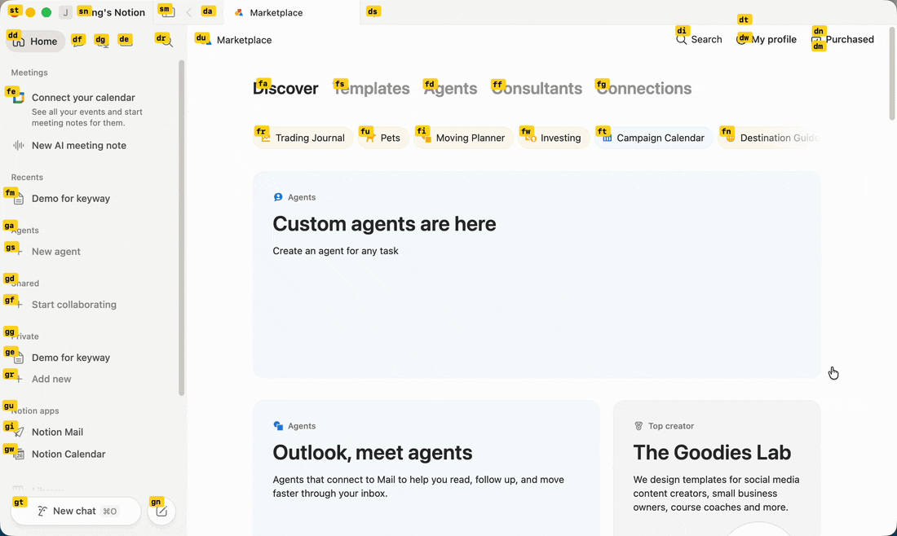This screenshot has width=897, height=536.
Task: Click the Search button in Marketplace header
Action: pos(699,39)
